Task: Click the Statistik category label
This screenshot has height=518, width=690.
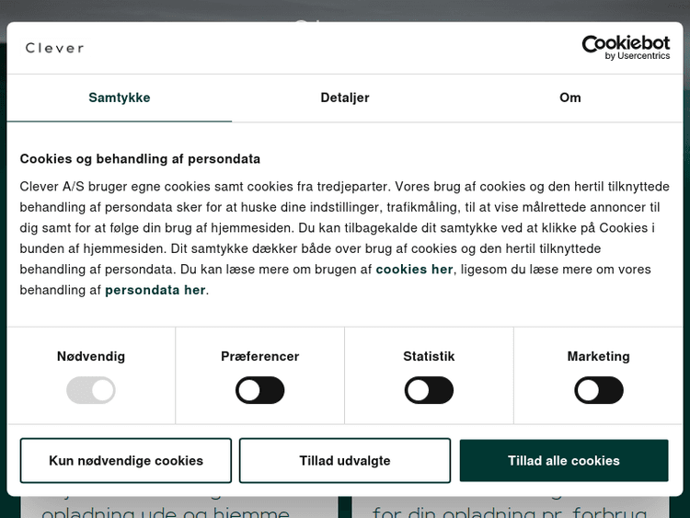Action: (429, 357)
